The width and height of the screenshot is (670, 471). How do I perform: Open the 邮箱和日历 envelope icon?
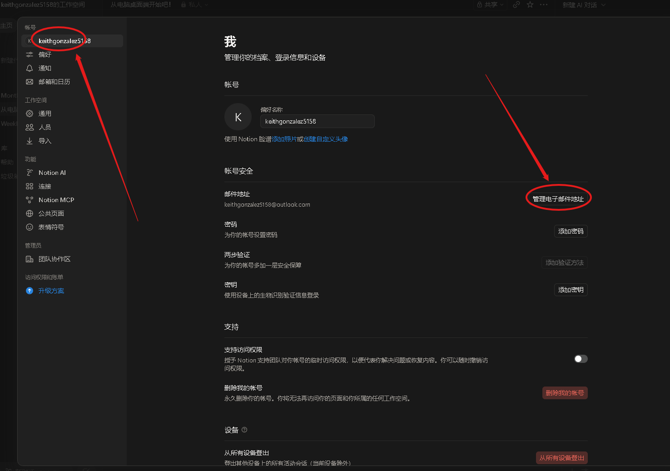click(30, 82)
